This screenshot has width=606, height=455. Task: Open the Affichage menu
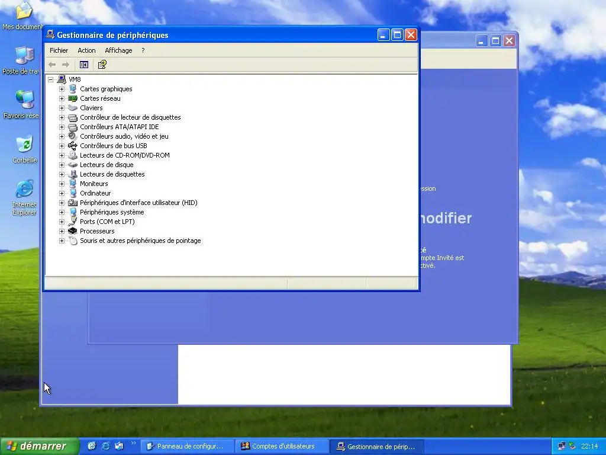point(118,50)
